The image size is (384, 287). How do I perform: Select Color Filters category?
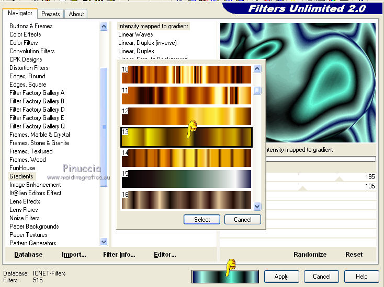[24, 42]
